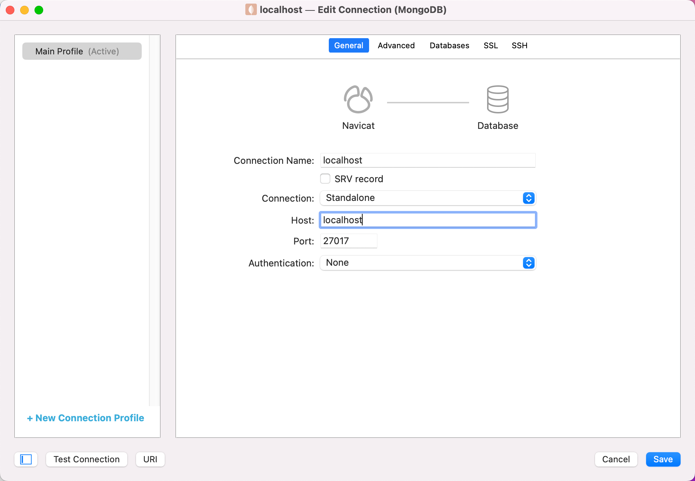Click the Navicat logo icon
The height and width of the screenshot is (481, 695).
(x=358, y=99)
